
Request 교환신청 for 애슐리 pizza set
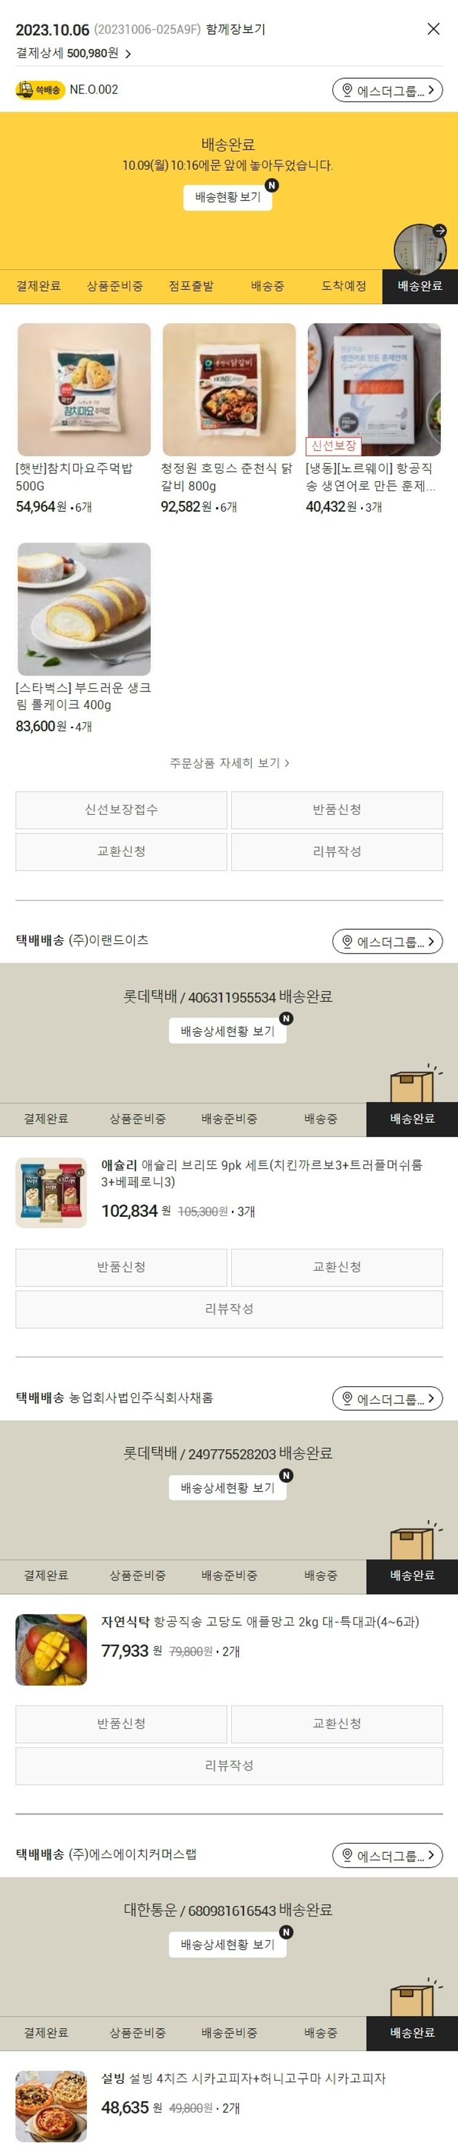pos(336,1267)
